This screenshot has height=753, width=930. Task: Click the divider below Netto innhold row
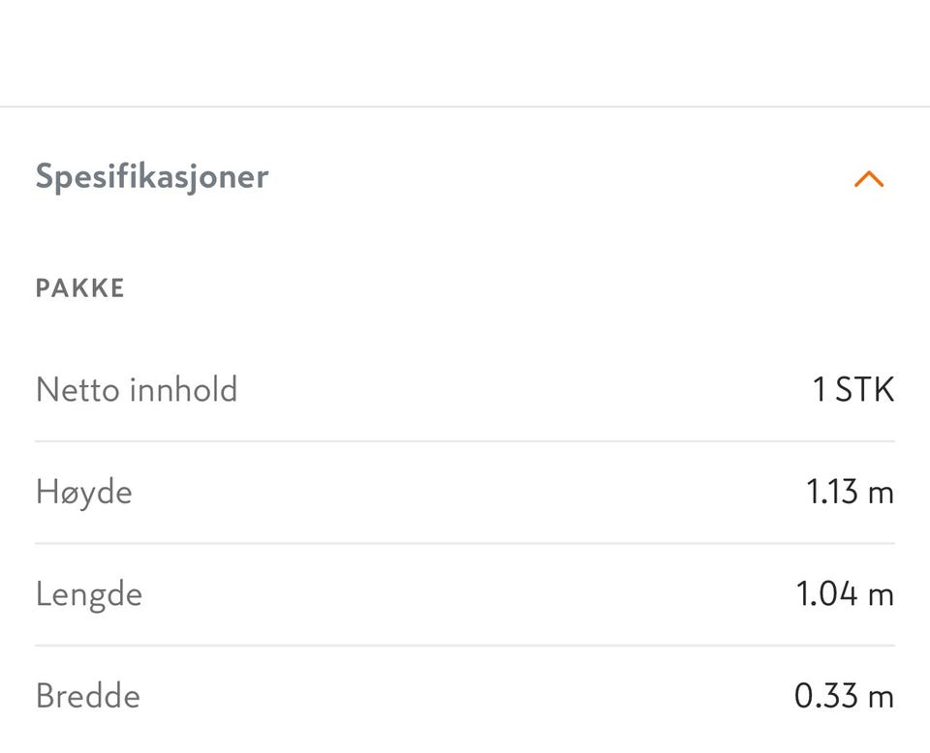(x=465, y=441)
